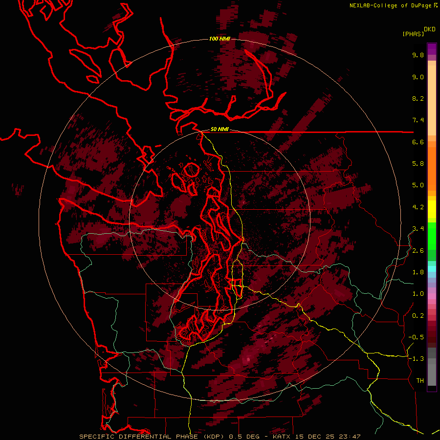Click the 9.8 color scale value
This screenshot has height=440, width=440.
418,55
